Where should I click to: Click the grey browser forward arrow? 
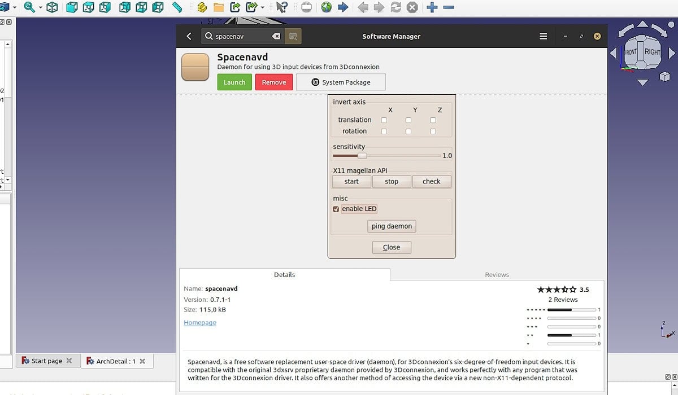tap(379, 7)
